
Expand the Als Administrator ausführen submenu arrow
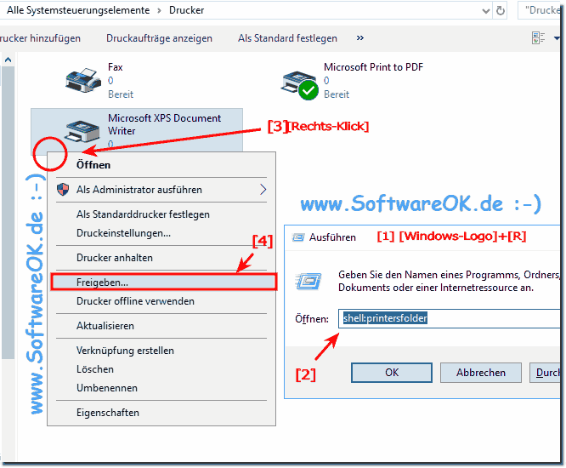tap(263, 189)
